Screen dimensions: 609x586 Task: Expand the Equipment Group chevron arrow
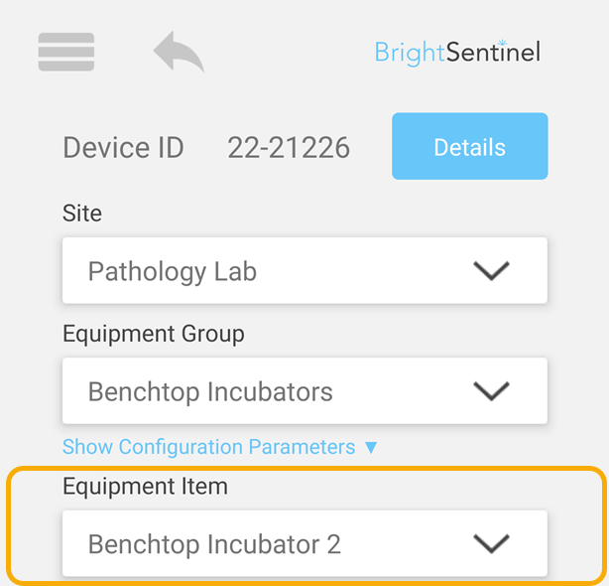(491, 390)
